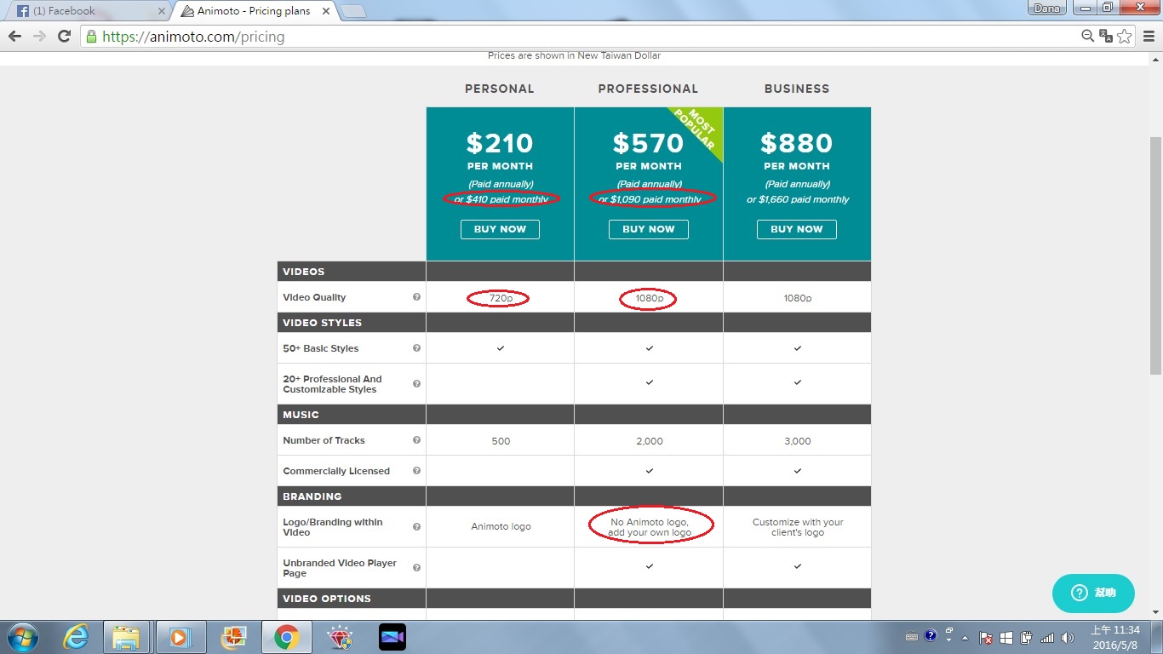Screen dimensions: 1163x654
Task: Show hidden tray icons arrow
Action: (x=965, y=637)
